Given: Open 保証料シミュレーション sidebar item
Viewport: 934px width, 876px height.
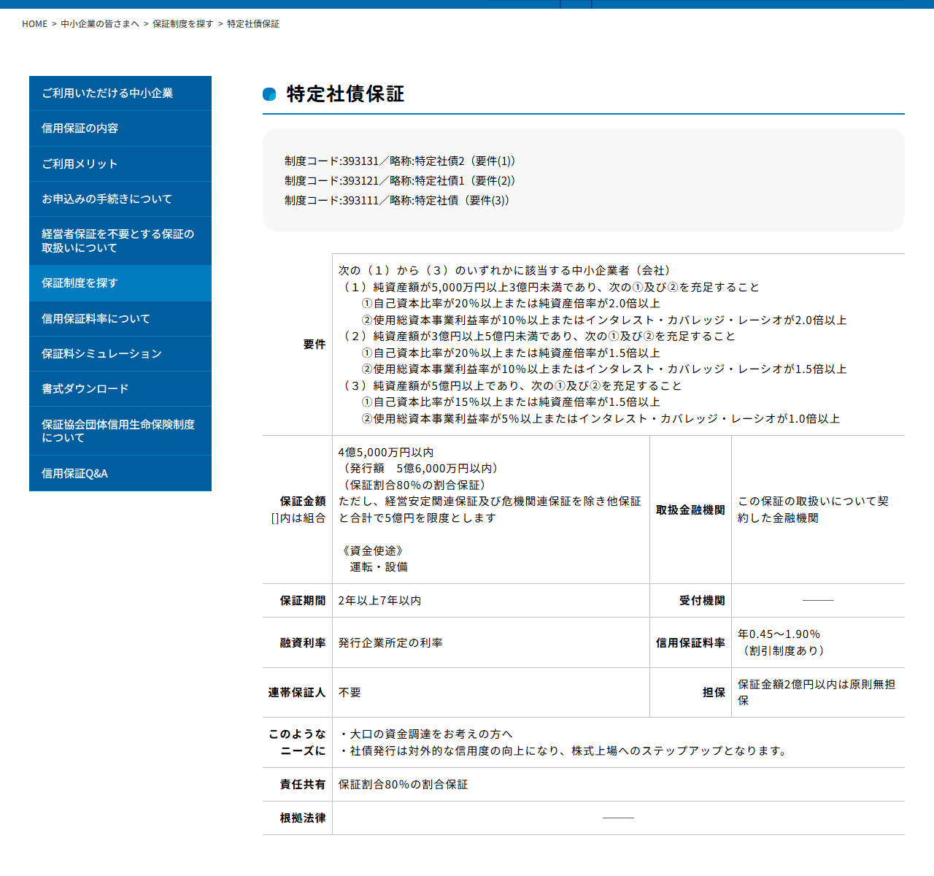Looking at the screenshot, I should tap(120, 353).
